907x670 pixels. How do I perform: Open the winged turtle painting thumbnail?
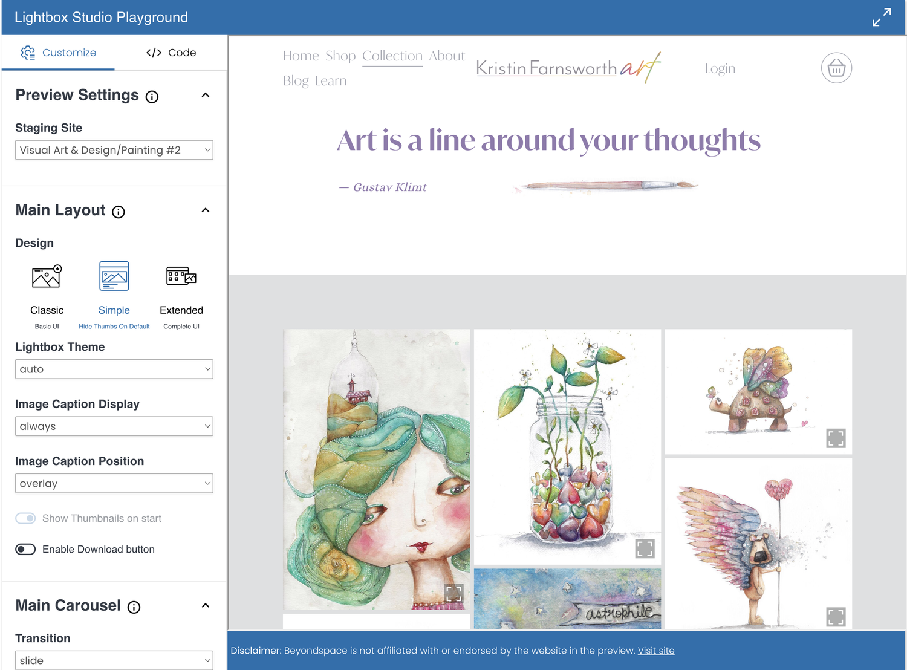pyautogui.click(x=758, y=391)
